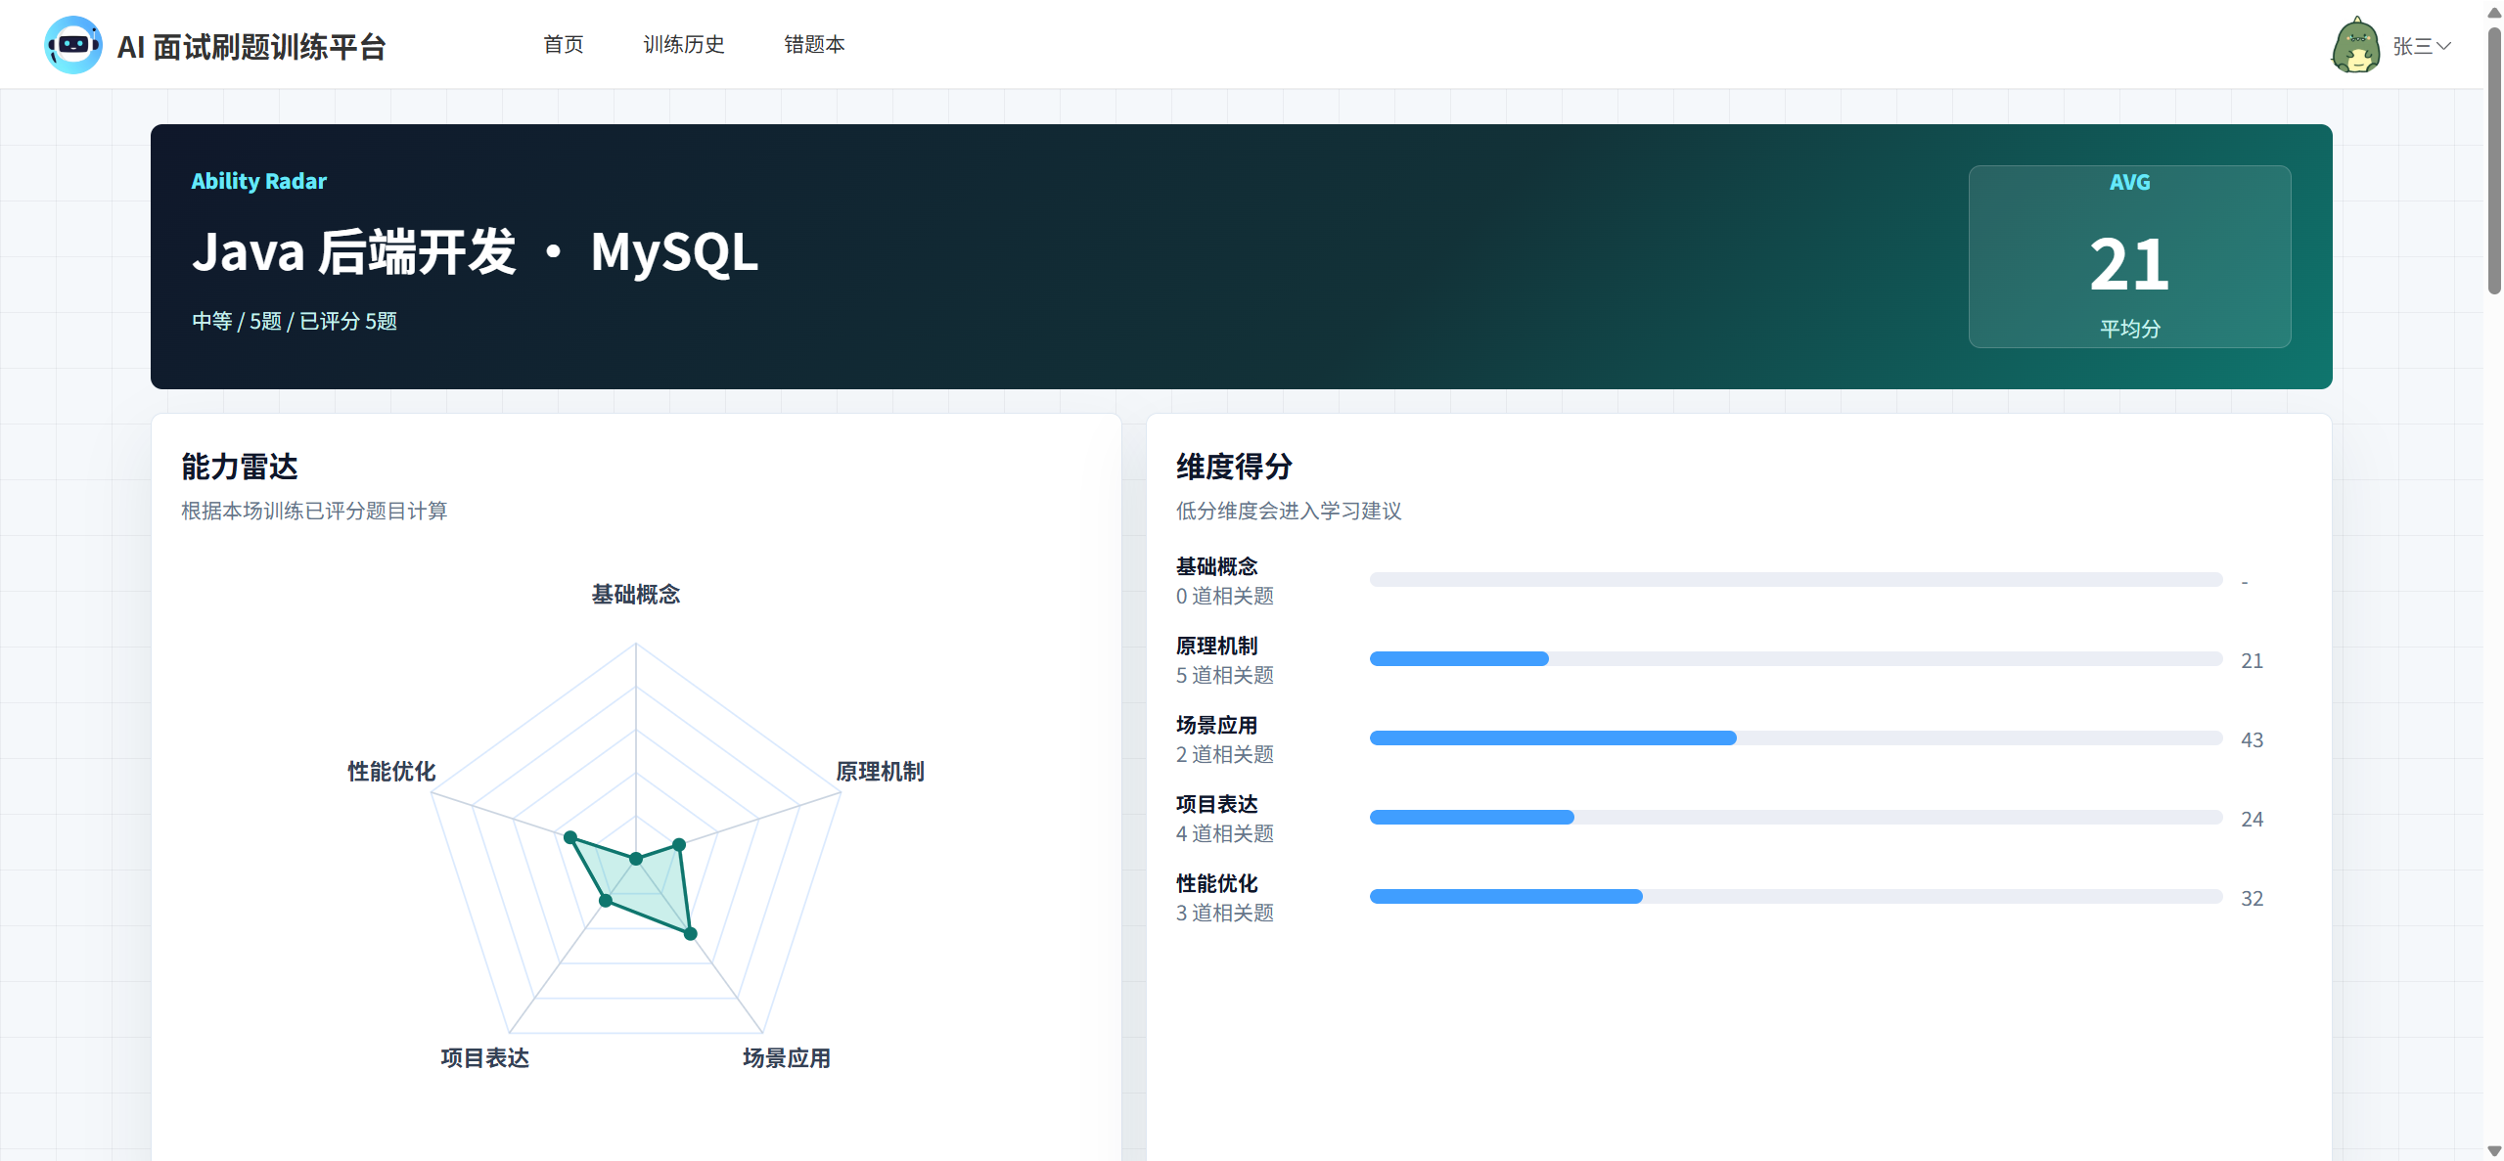This screenshot has height=1161, width=2504.
Task: Click the 性能优化 row title in 维度得分
Action: [x=1217, y=883]
